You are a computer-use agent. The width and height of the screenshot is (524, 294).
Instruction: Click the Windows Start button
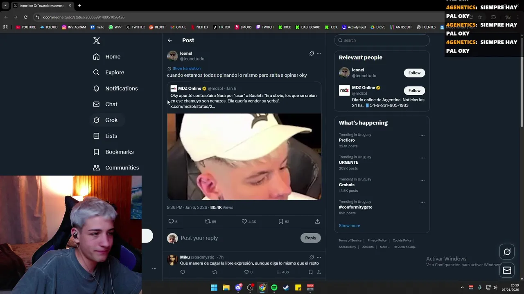pyautogui.click(x=214, y=287)
